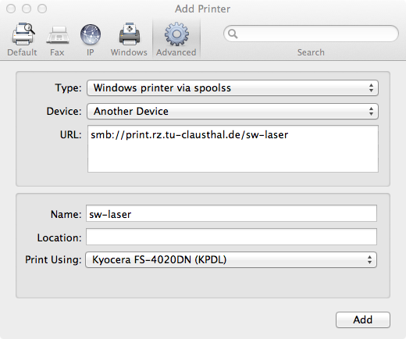This screenshot has width=406, height=339.
Task: Choose the Windows printer icon
Action: click(130, 34)
